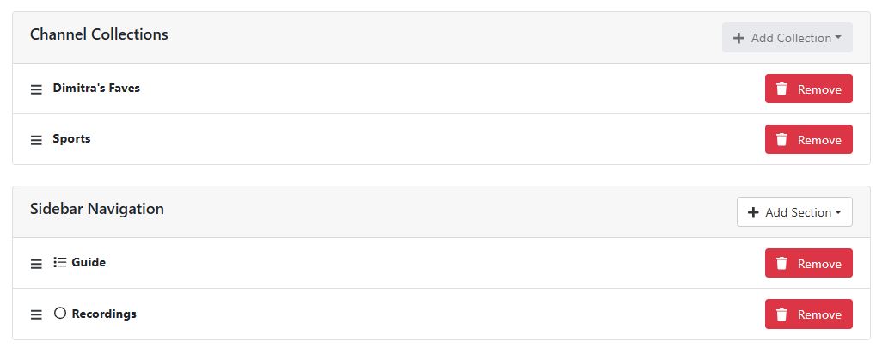Click the drag handle beside Sports
This screenshot has width=876, height=348.
(36, 140)
